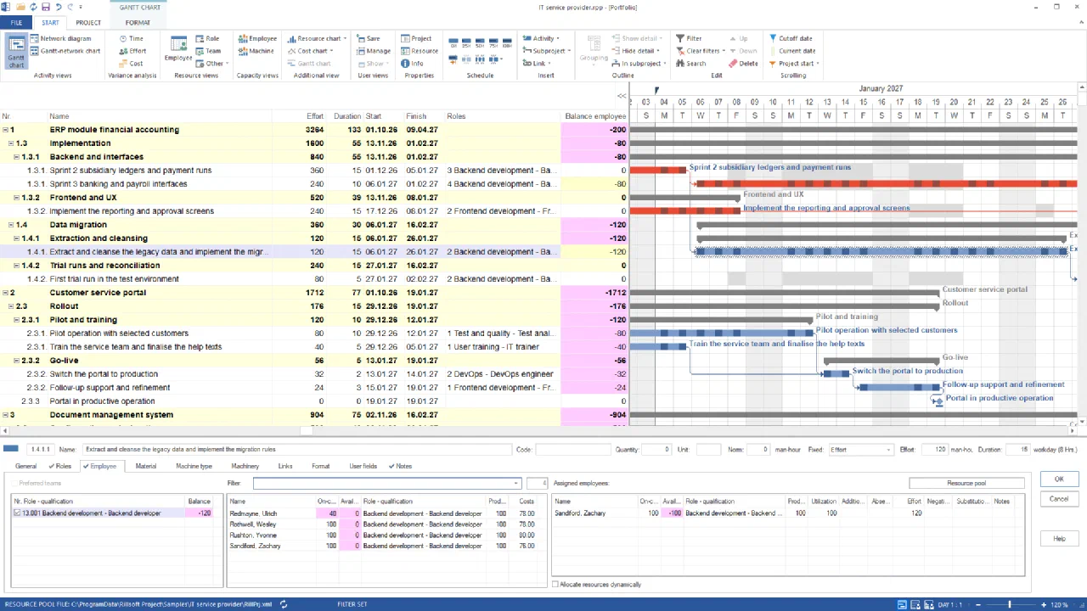The image size is (1087, 611).
Task: Manage user views
Action: [374, 51]
